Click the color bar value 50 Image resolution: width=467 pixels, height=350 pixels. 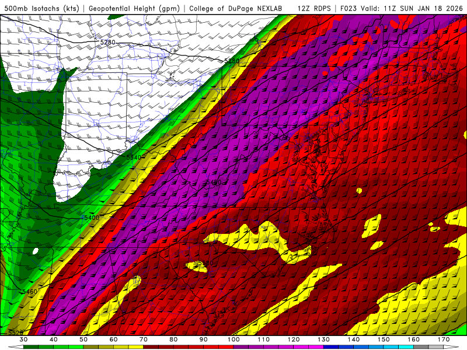[83, 339]
